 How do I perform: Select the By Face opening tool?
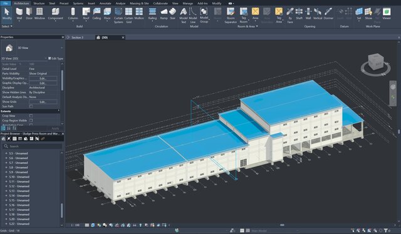290,16
